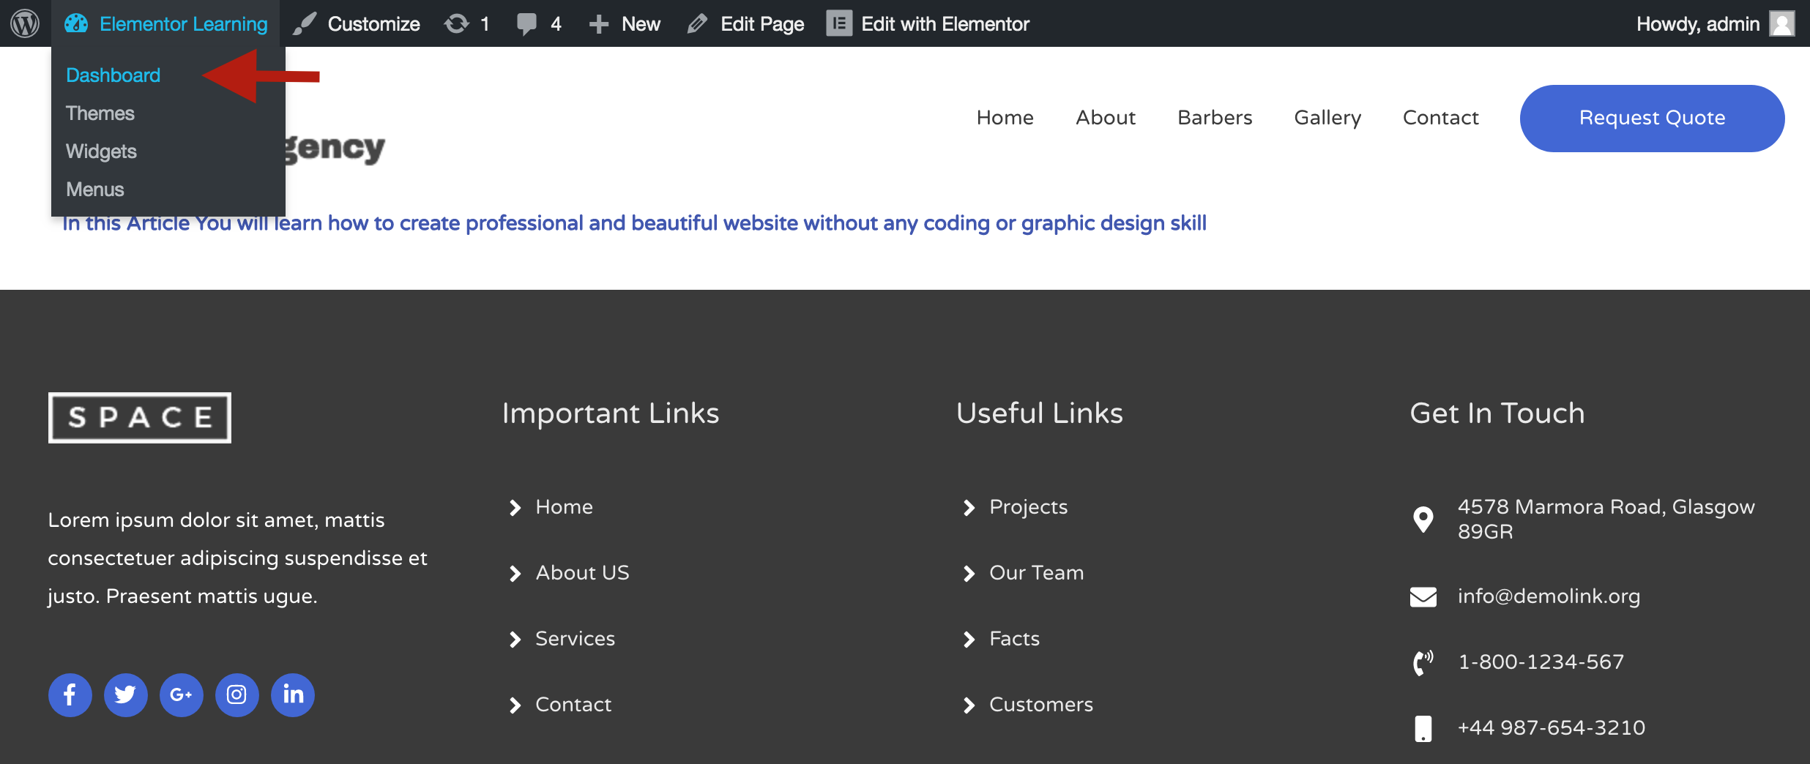This screenshot has width=1810, height=764.
Task: Open the Facebook social icon
Action: click(x=70, y=694)
